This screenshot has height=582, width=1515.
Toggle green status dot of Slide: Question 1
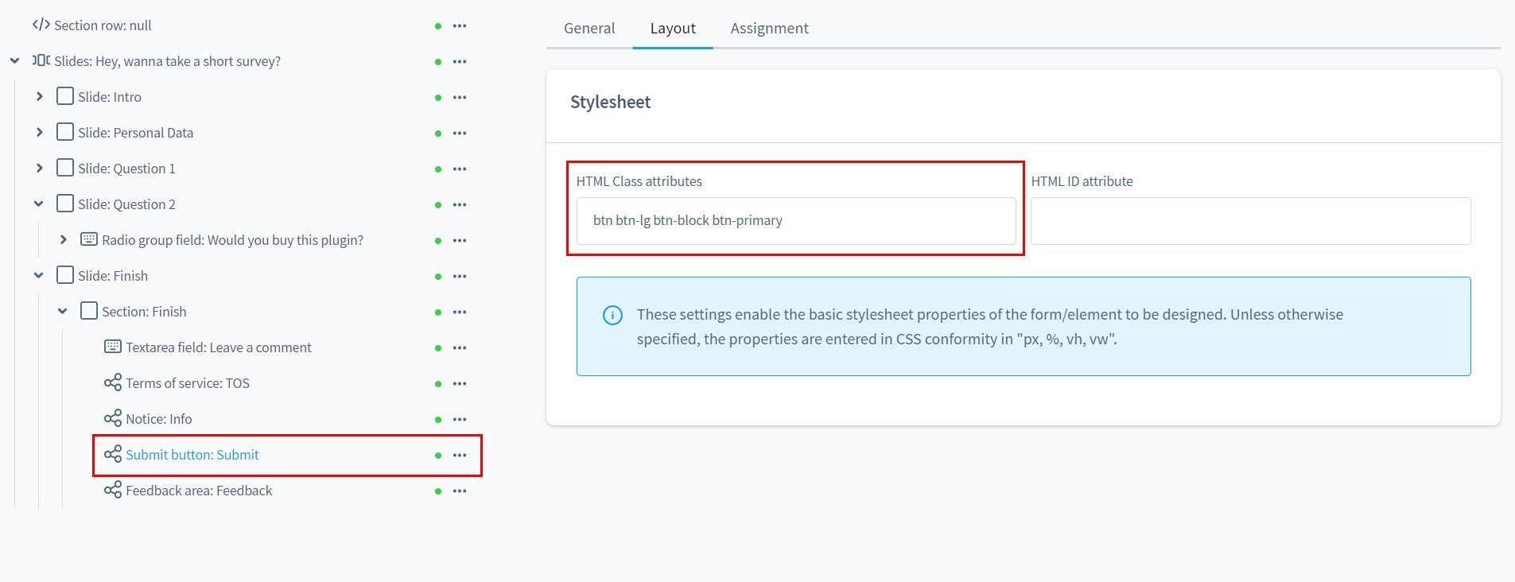click(x=438, y=169)
